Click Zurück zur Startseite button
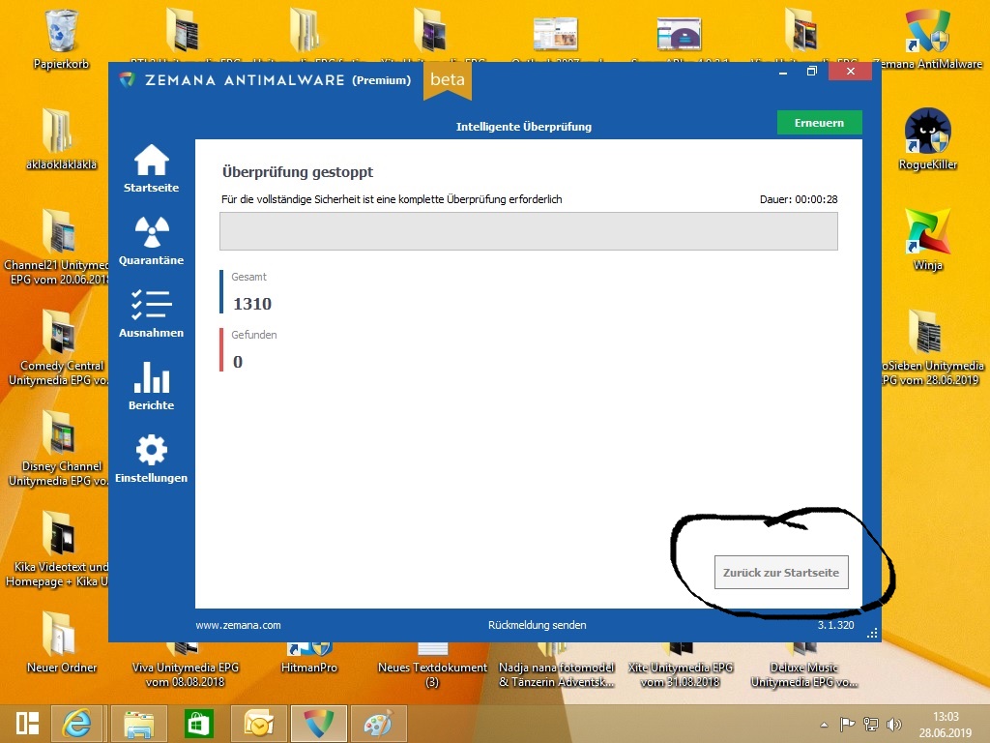The image size is (990, 743). tap(781, 573)
